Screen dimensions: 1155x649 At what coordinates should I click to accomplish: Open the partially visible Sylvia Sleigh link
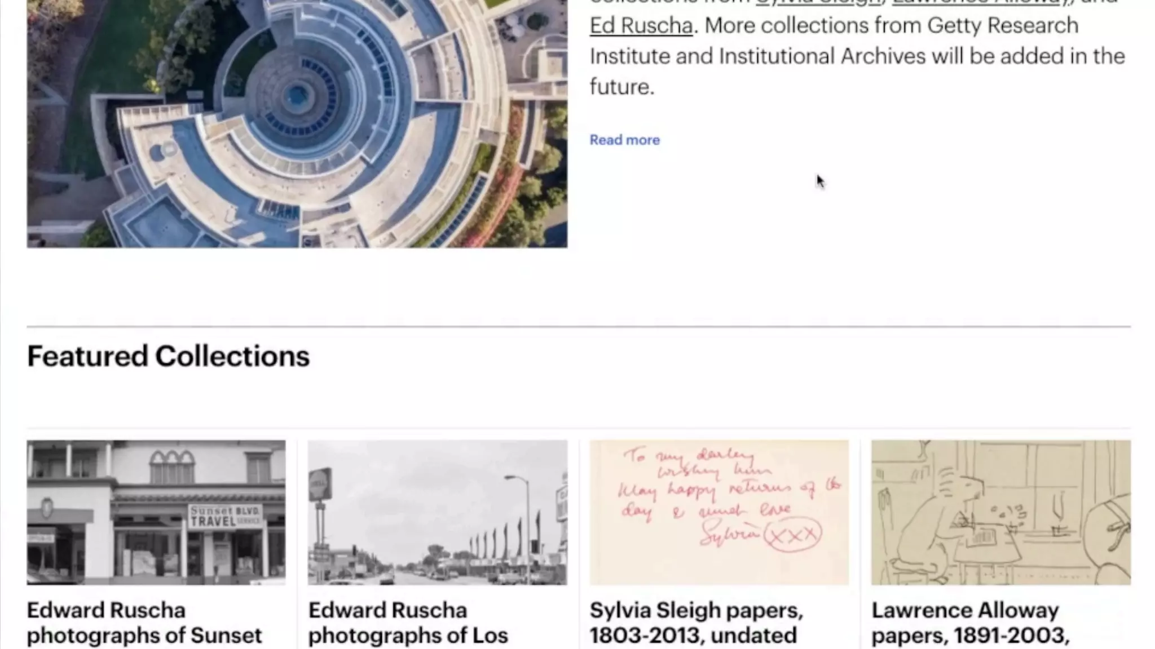pos(818,2)
